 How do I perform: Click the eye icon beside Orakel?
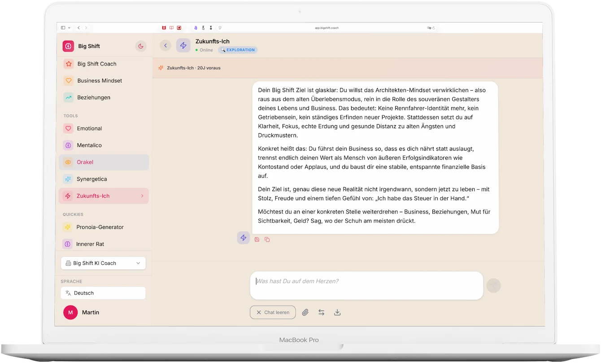click(68, 162)
